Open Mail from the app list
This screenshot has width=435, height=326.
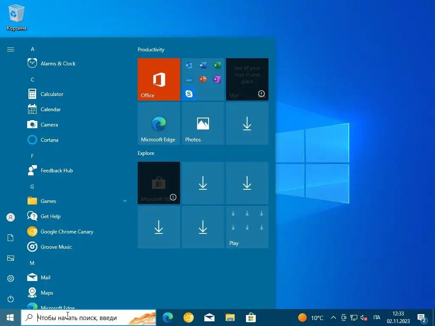pyautogui.click(x=77, y=277)
